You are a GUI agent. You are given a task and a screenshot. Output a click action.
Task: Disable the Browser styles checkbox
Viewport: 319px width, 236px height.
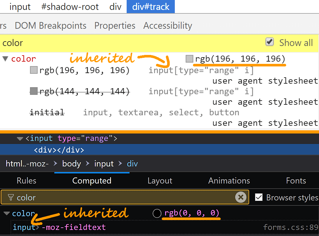(x=259, y=198)
